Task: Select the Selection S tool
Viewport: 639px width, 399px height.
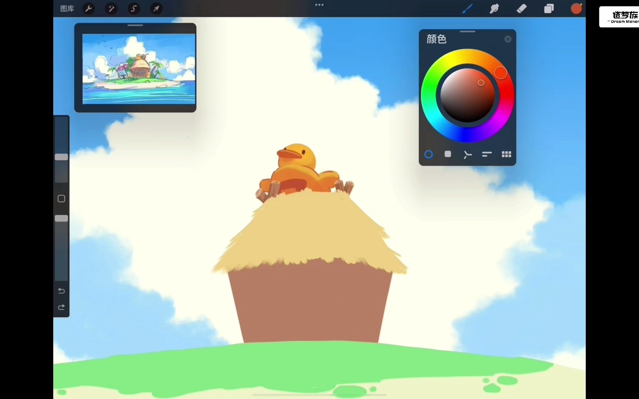Action: click(134, 8)
